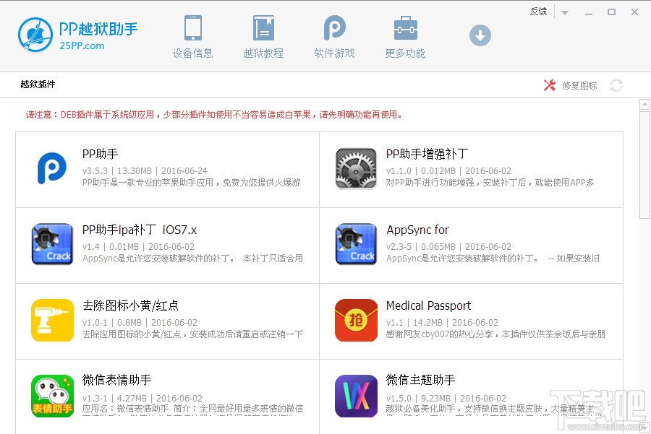Click the red envelope Medical Passport icon
This screenshot has width=651, height=434.
(356, 320)
